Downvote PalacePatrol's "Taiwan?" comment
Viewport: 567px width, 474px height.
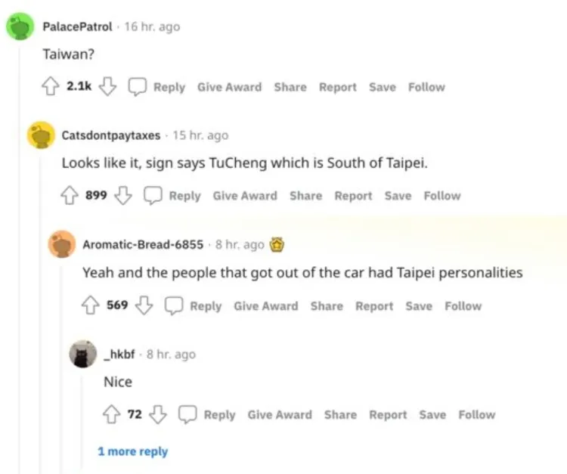pyautogui.click(x=107, y=87)
